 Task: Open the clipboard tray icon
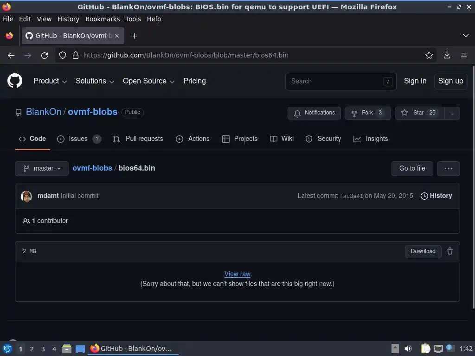point(426,349)
